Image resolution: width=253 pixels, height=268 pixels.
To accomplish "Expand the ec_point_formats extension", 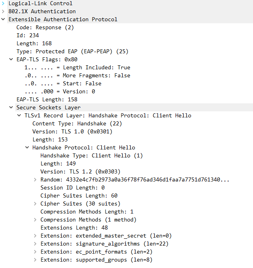I will point(36,252).
